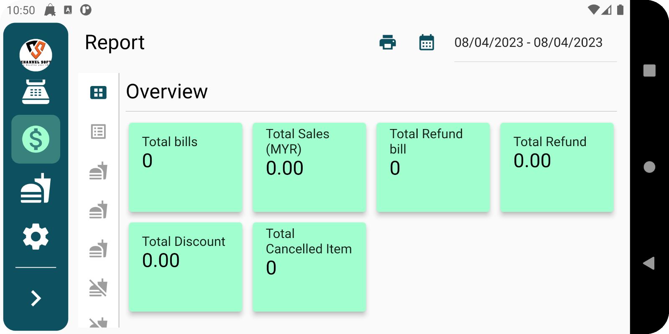This screenshot has height=334, width=669.
Task: Open the food menu icon in sidebar
Action: (36, 188)
